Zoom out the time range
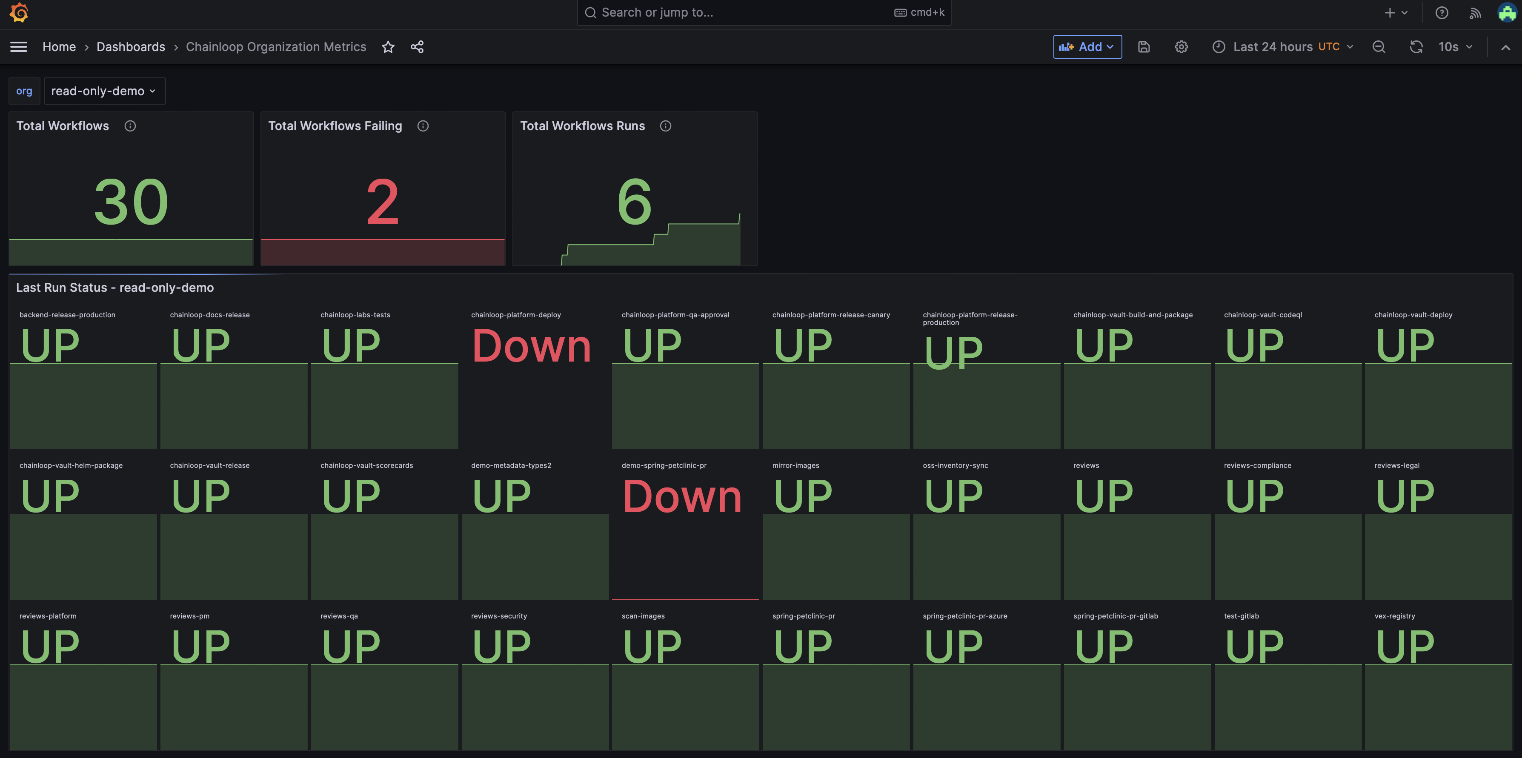Image resolution: width=1522 pixels, height=758 pixels. (x=1379, y=47)
